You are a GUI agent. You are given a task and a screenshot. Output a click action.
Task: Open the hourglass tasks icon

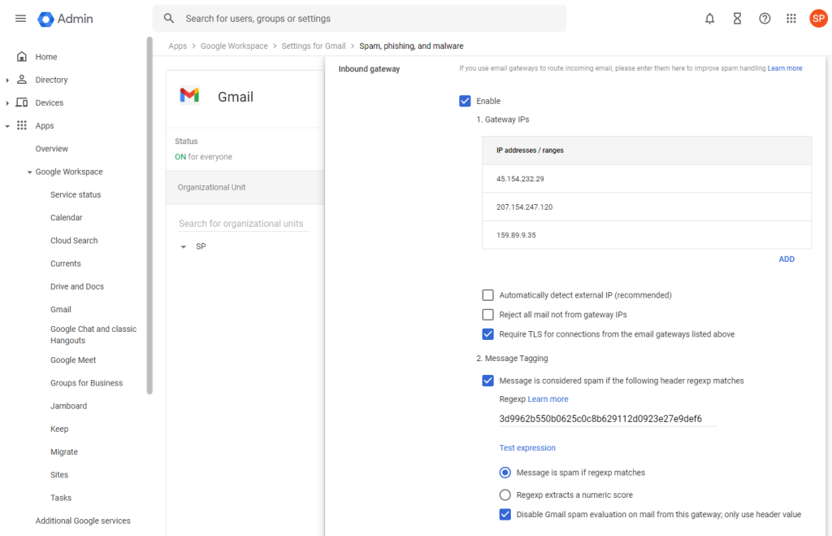point(737,19)
